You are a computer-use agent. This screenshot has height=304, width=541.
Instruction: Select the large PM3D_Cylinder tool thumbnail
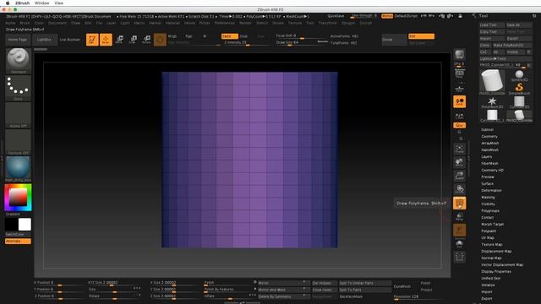point(492,82)
